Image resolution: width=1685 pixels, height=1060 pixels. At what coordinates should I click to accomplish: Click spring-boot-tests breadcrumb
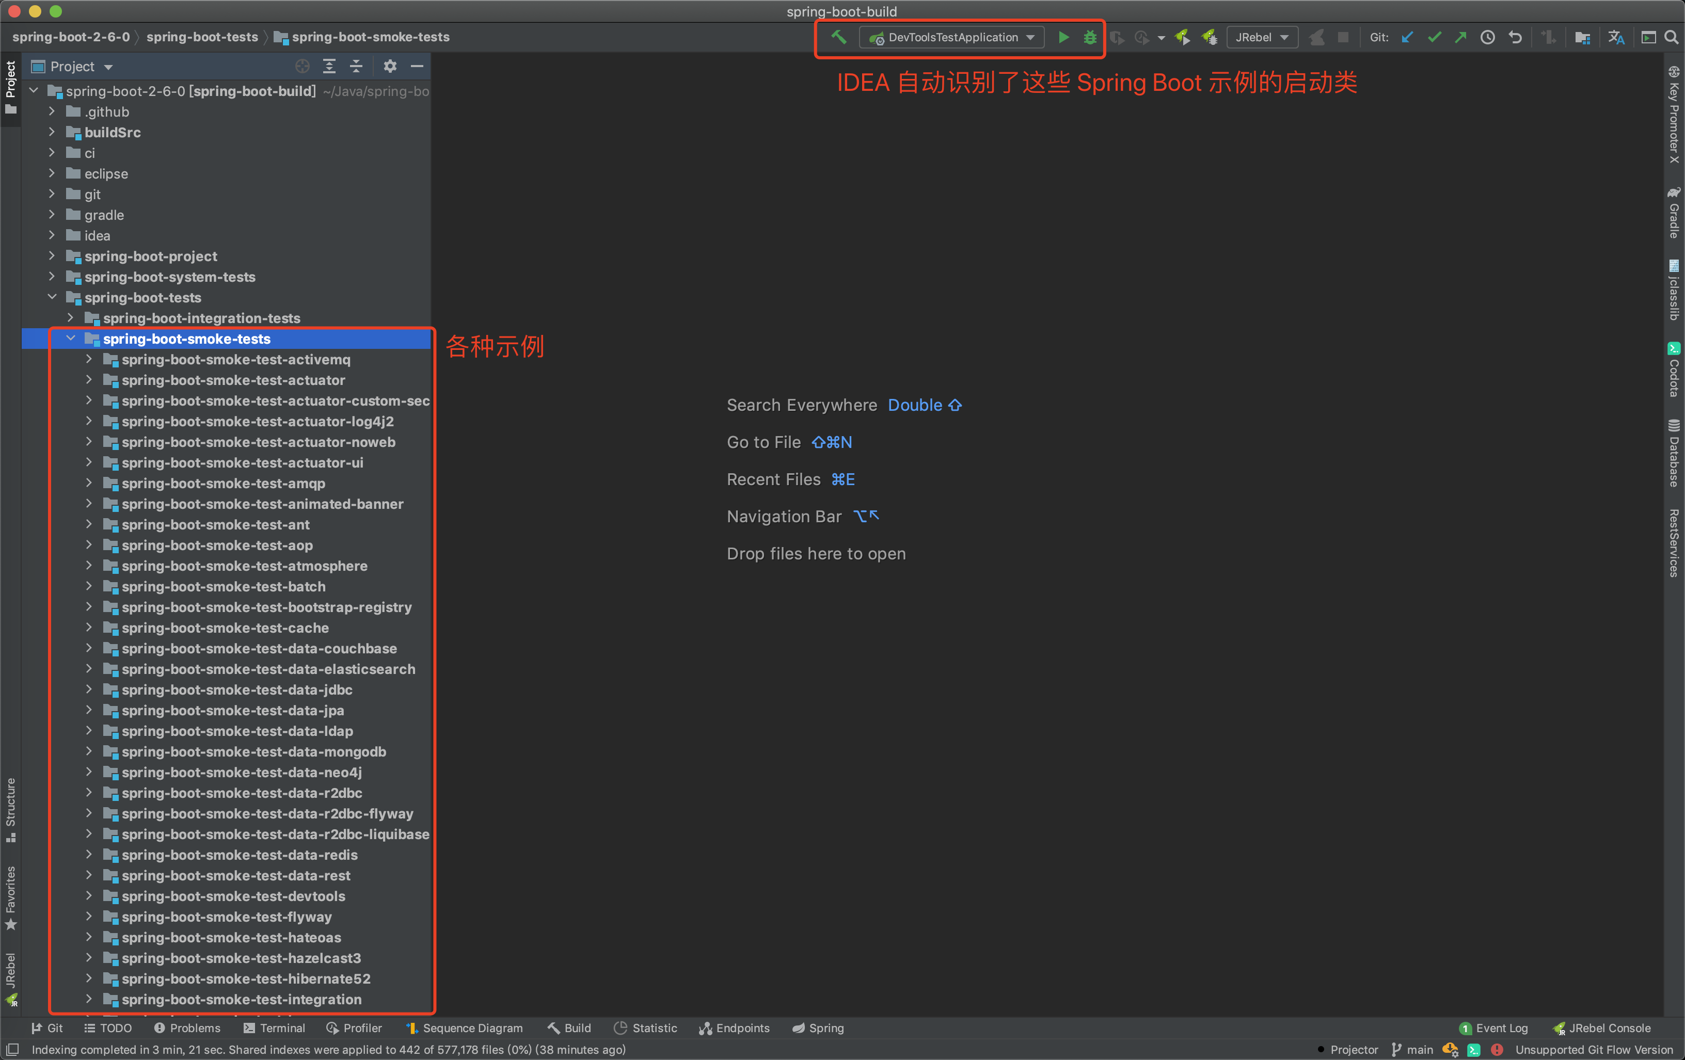(202, 37)
